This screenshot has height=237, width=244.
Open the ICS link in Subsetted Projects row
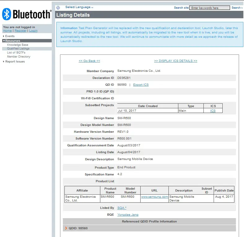[213, 111]
